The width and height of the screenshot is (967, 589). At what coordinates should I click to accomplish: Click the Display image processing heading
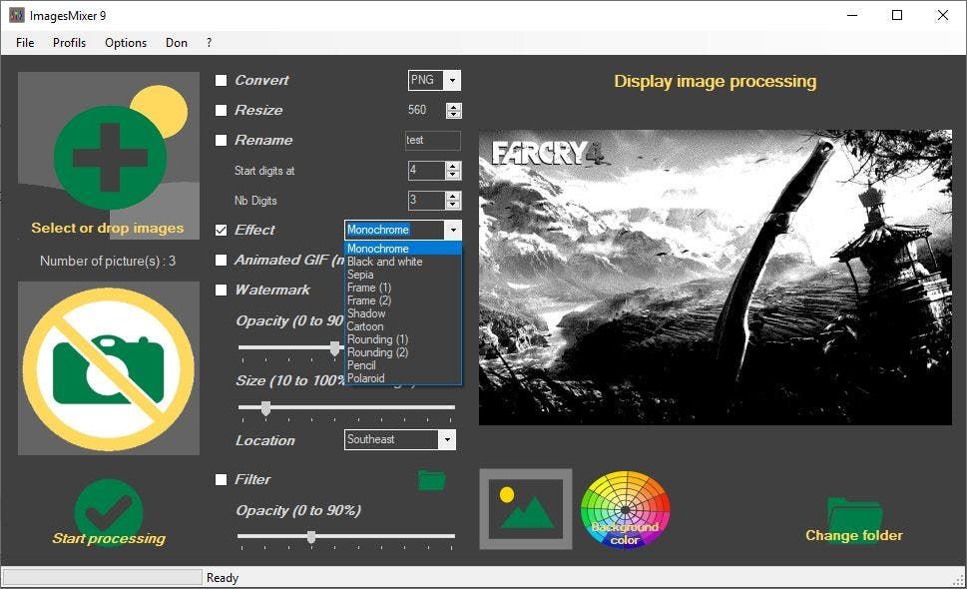716,82
